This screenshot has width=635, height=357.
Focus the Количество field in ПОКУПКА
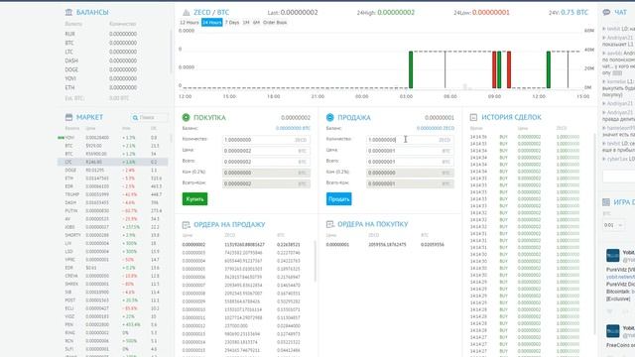pos(266,140)
